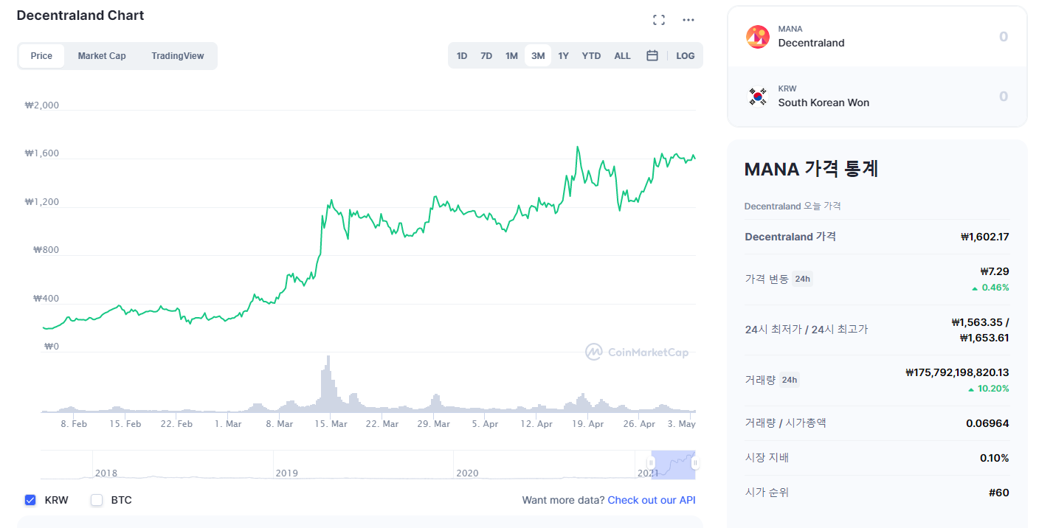Click the Decentraland MANA logo icon
Viewport: 1039px width, 528px height.
[x=758, y=37]
